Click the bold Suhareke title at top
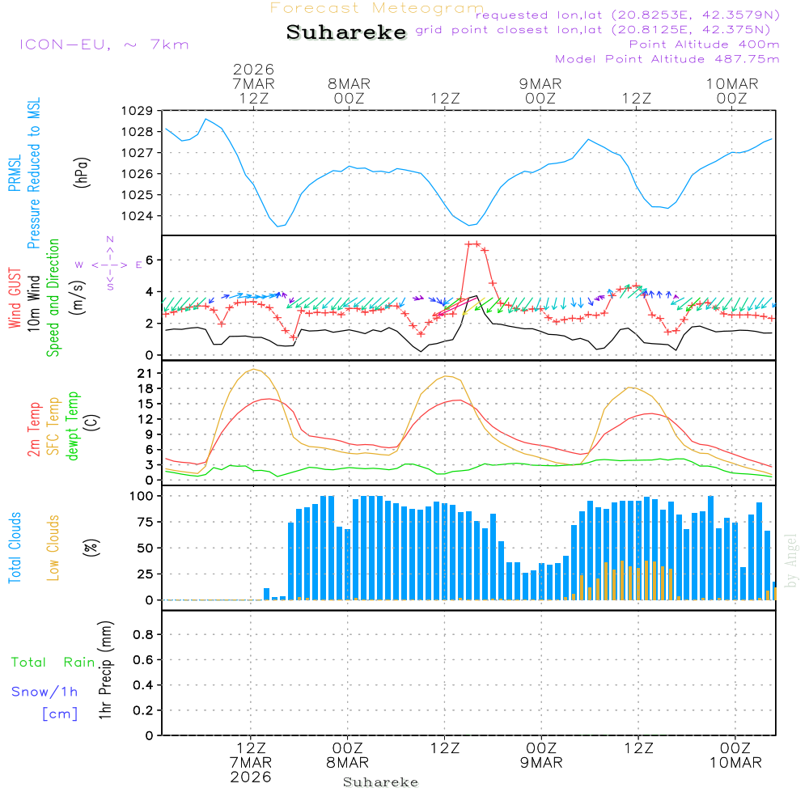This screenshot has width=809, height=809. pos(346,32)
